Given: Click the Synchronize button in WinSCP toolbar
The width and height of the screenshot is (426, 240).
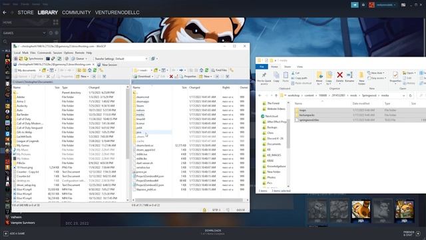Looking at the screenshot, I should (x=34, y=59).
